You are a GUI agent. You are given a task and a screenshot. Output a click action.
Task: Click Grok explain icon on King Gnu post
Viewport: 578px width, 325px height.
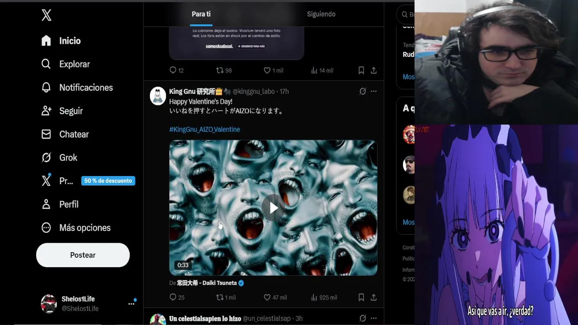363,91
